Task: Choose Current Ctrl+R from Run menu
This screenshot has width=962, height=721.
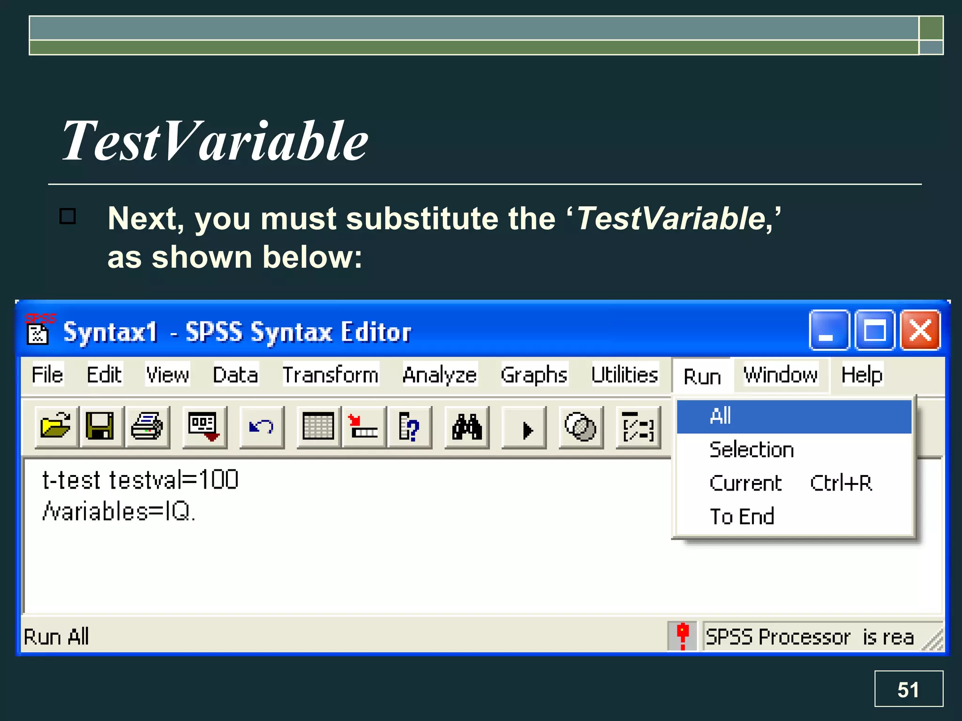Action: tap(794, 483)
